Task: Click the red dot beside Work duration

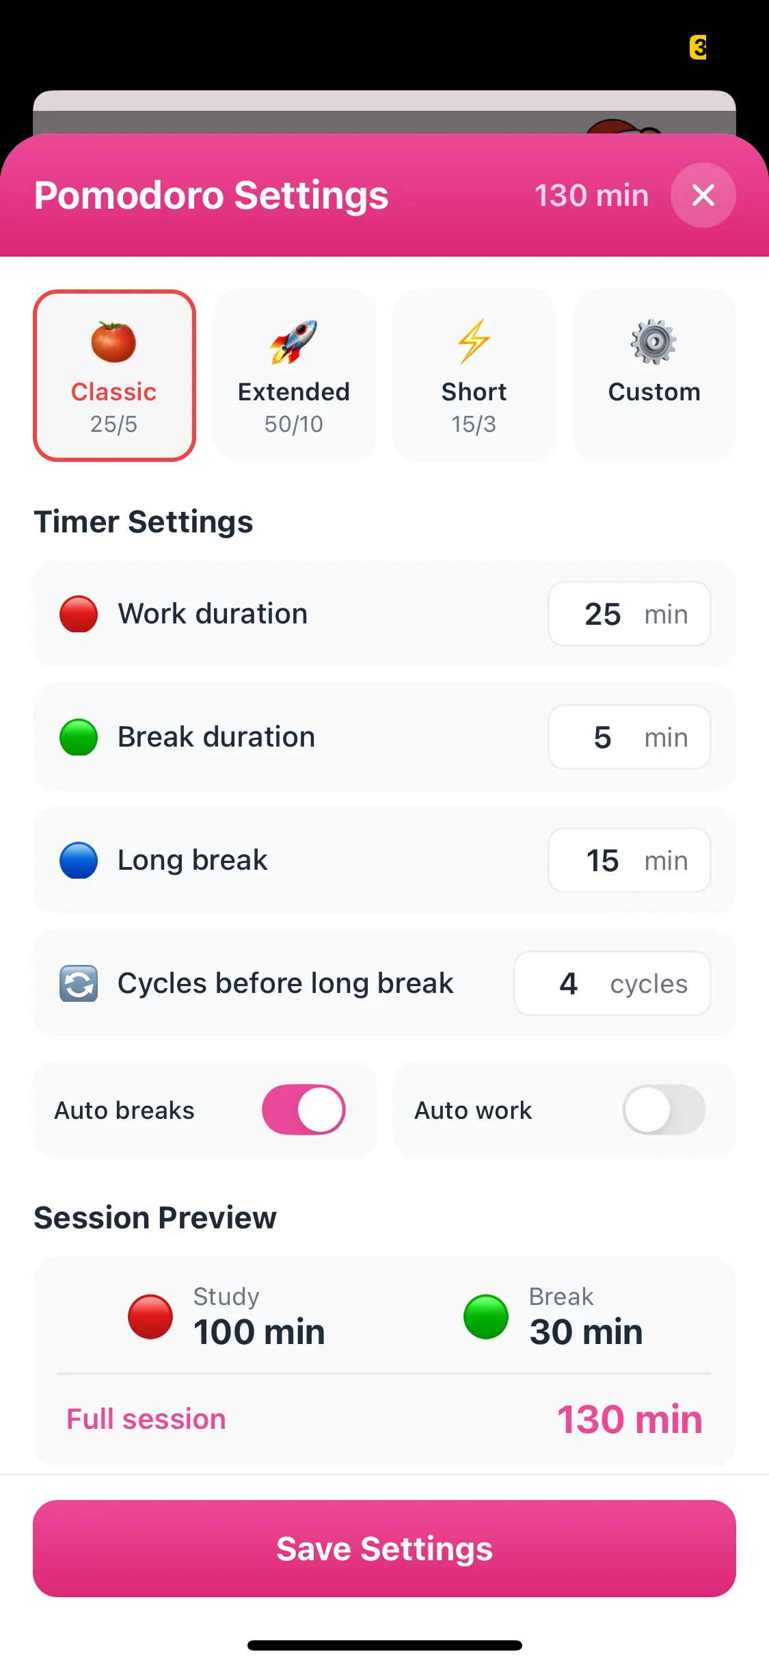Action: point(79,614)
